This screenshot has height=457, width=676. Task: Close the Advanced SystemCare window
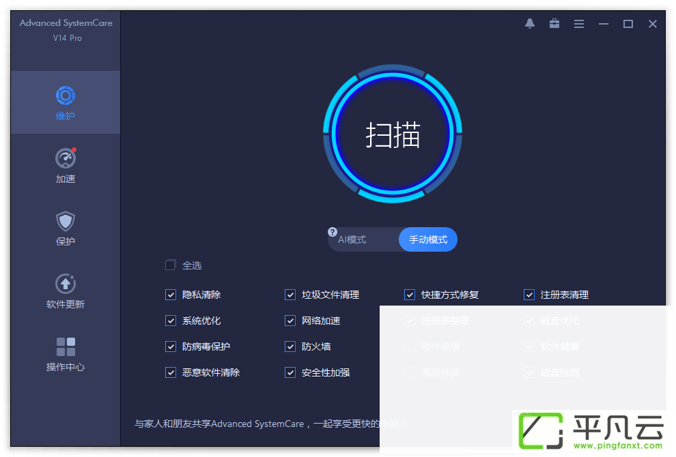[x=653, y=24]
